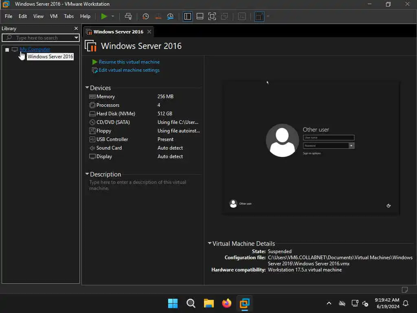
Task: Click the Suspended state text
Action: pyautogui.click(x=279, y=251)
